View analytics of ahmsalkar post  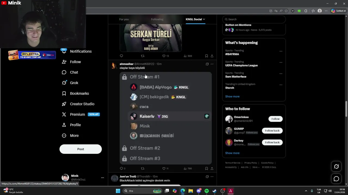(188, 168)
